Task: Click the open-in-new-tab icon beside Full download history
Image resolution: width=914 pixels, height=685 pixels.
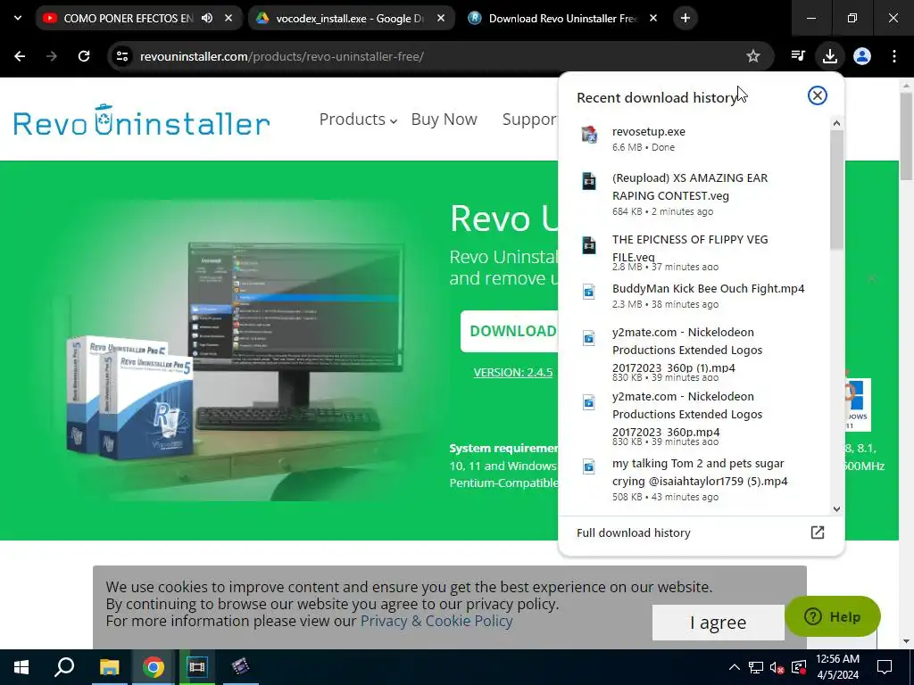Action: point(818,532)
